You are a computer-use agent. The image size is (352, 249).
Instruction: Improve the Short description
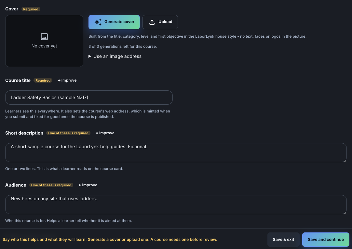click(x=105, y=133)
